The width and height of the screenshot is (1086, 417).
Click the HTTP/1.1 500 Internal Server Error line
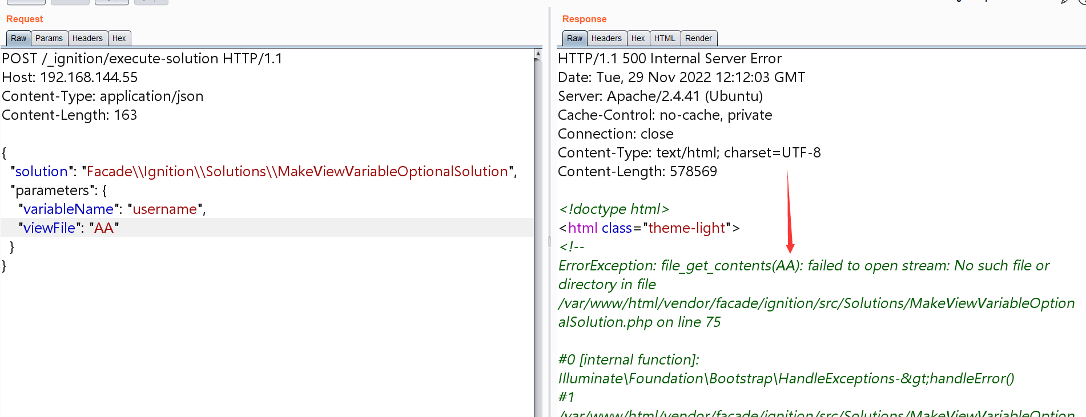670,59
